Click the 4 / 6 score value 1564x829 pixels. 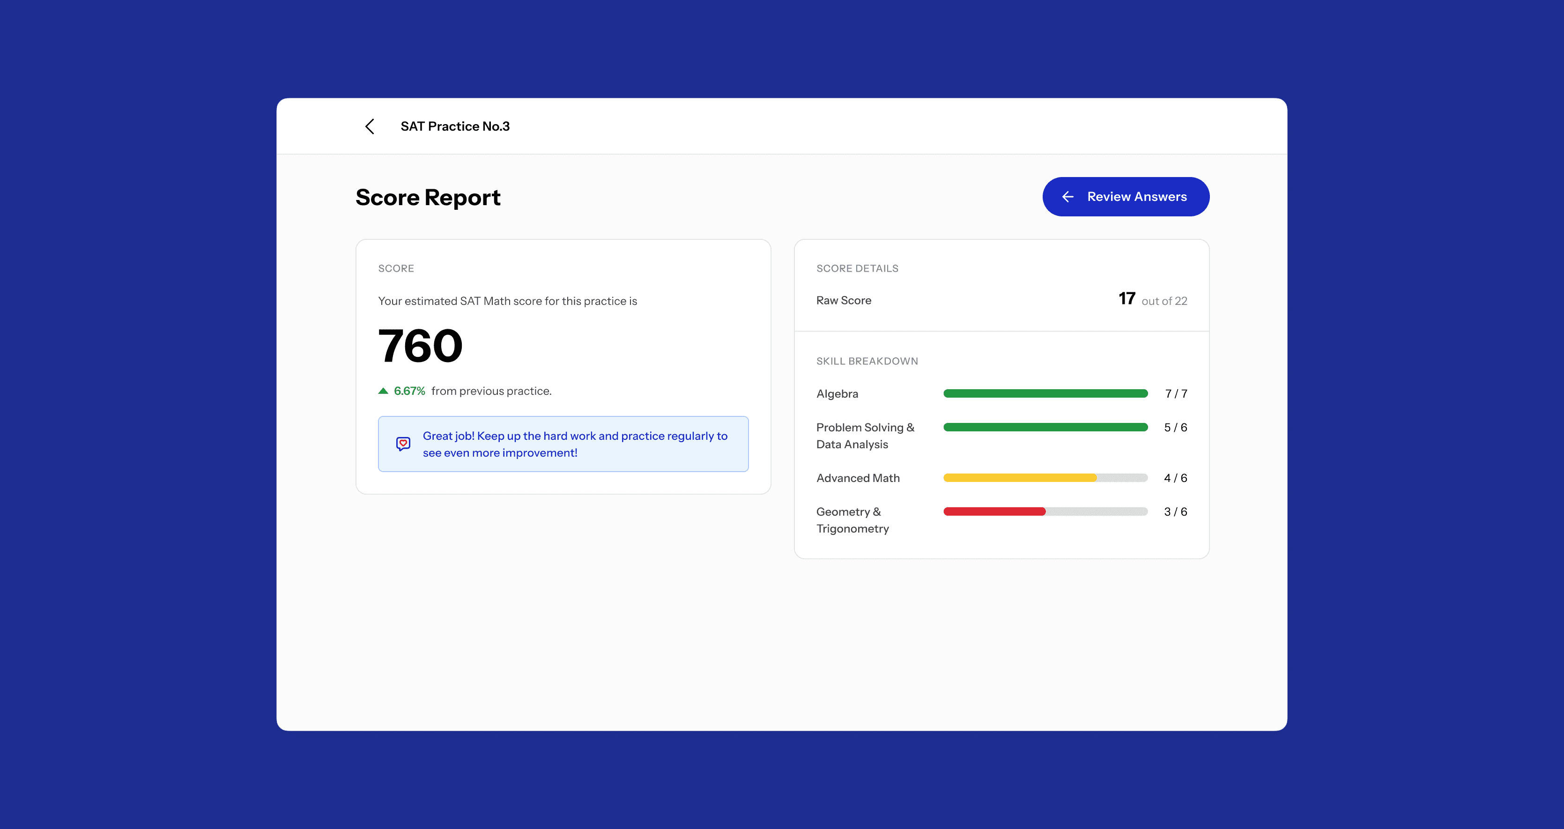point(1175,478)
